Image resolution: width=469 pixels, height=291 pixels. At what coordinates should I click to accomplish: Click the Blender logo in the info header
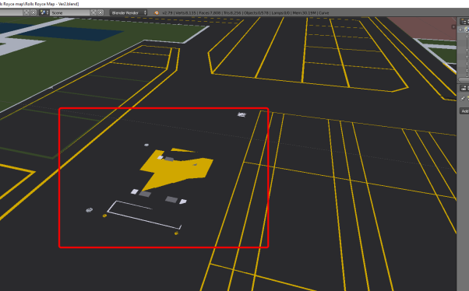coord(156,12)
